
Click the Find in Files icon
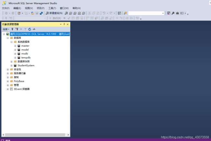[x=125, y=13]
